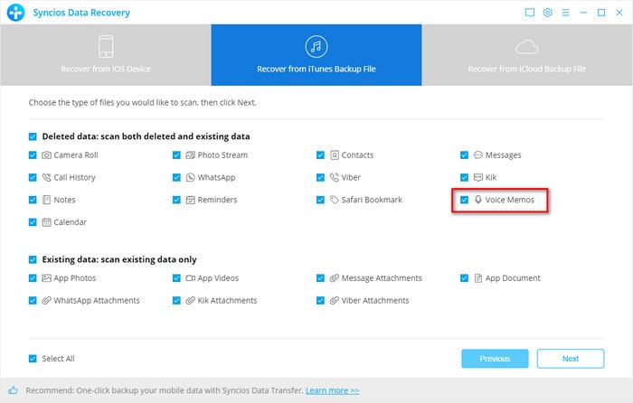
Task: Proceed with the Next button
Action: coord(571,359)
